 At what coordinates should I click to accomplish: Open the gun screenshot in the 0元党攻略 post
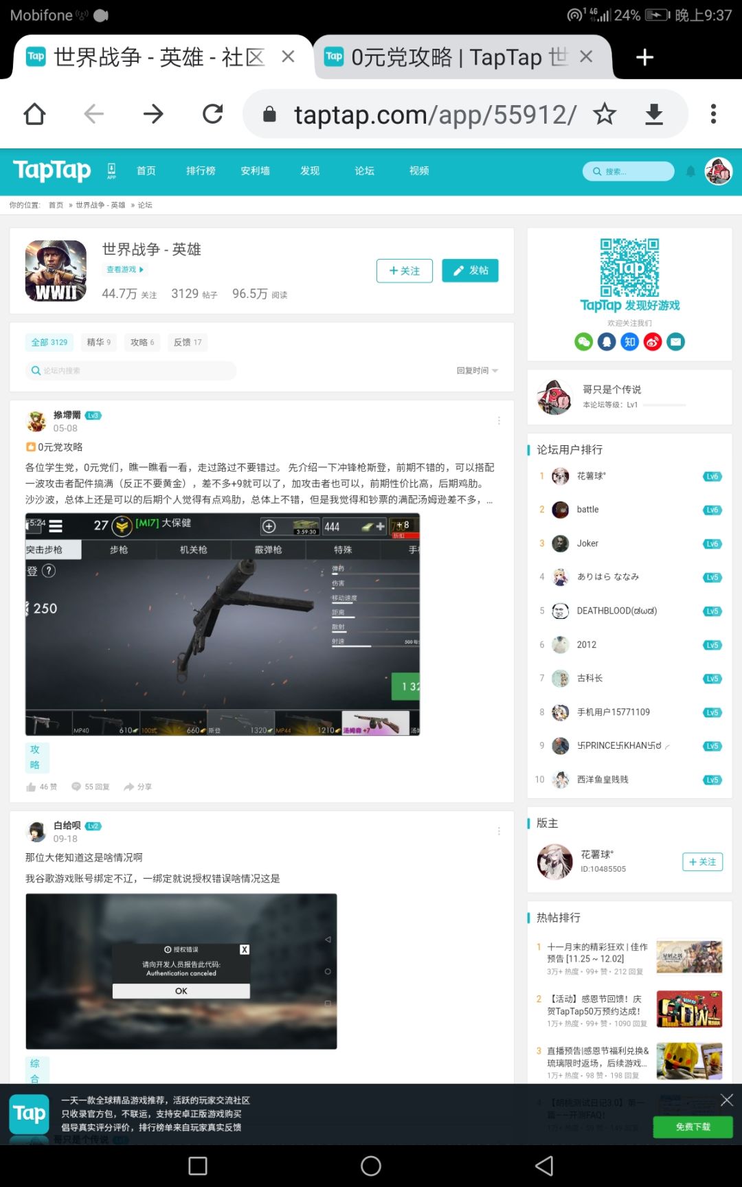click(223, 624)
